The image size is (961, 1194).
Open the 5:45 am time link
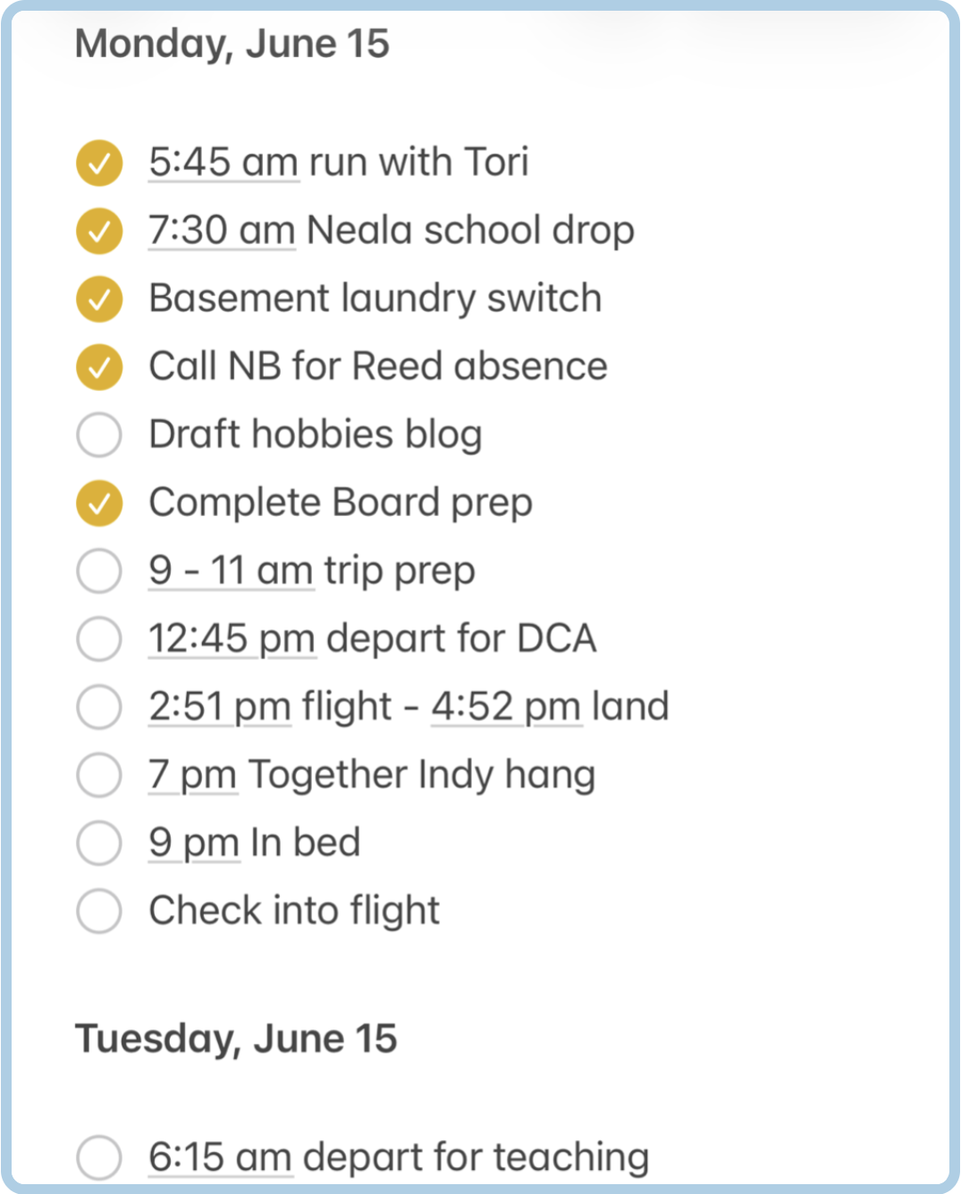(x=223, y=163)
